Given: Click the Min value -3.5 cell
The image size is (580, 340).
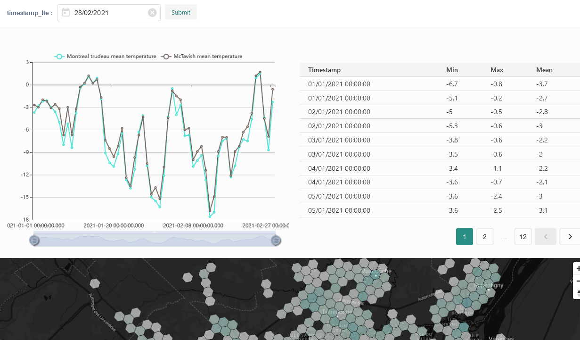Looking at the screenshot, I should (452, 154).
